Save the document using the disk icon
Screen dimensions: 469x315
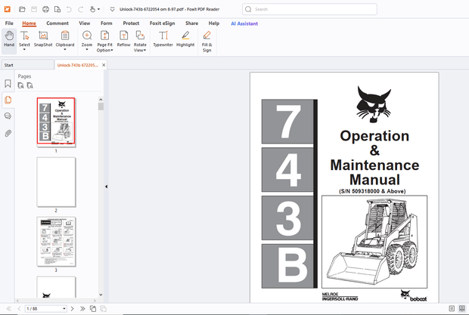34,9
